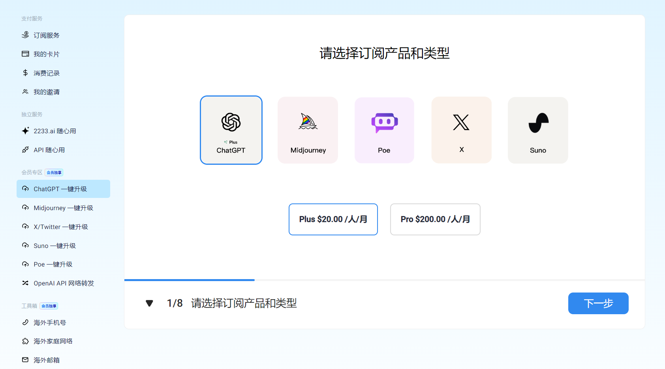Select the X product card
Screen dimensions: 665x369
461,130
